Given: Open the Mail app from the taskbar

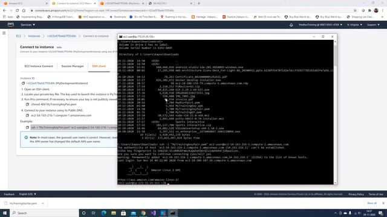Looking at the screenshot, I should pos(133,213).
